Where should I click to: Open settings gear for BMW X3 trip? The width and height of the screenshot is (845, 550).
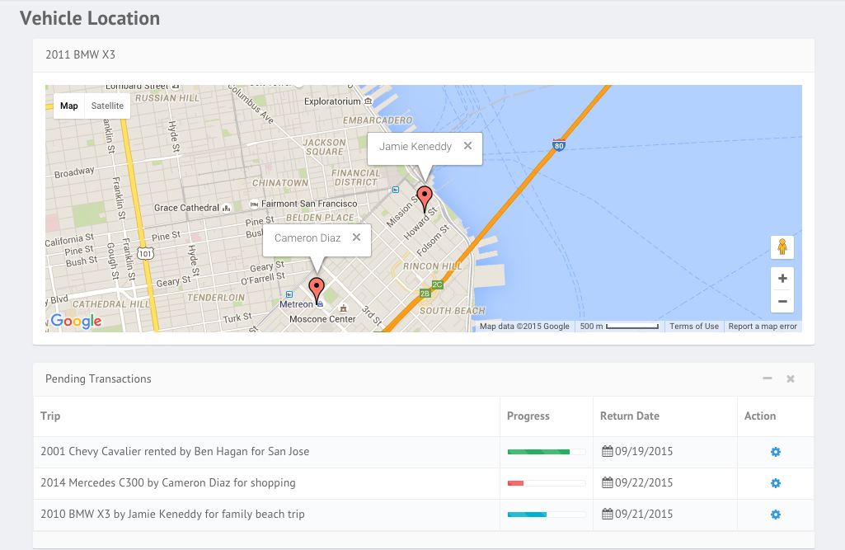[776, 515]
